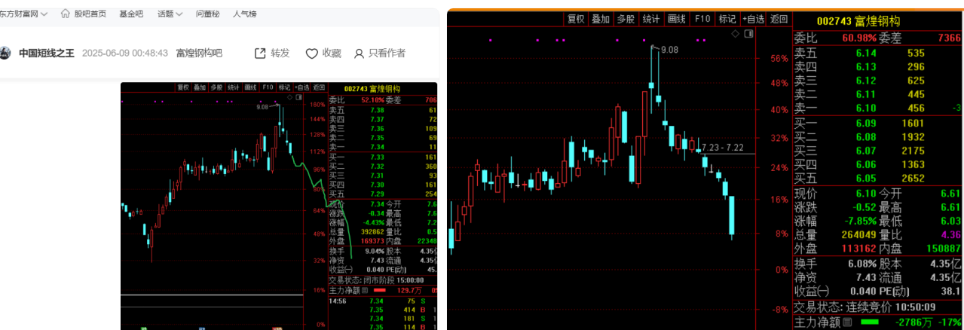
Task: Click the 7.23 - 7.22 gap label
Action: tap(722, 148)
